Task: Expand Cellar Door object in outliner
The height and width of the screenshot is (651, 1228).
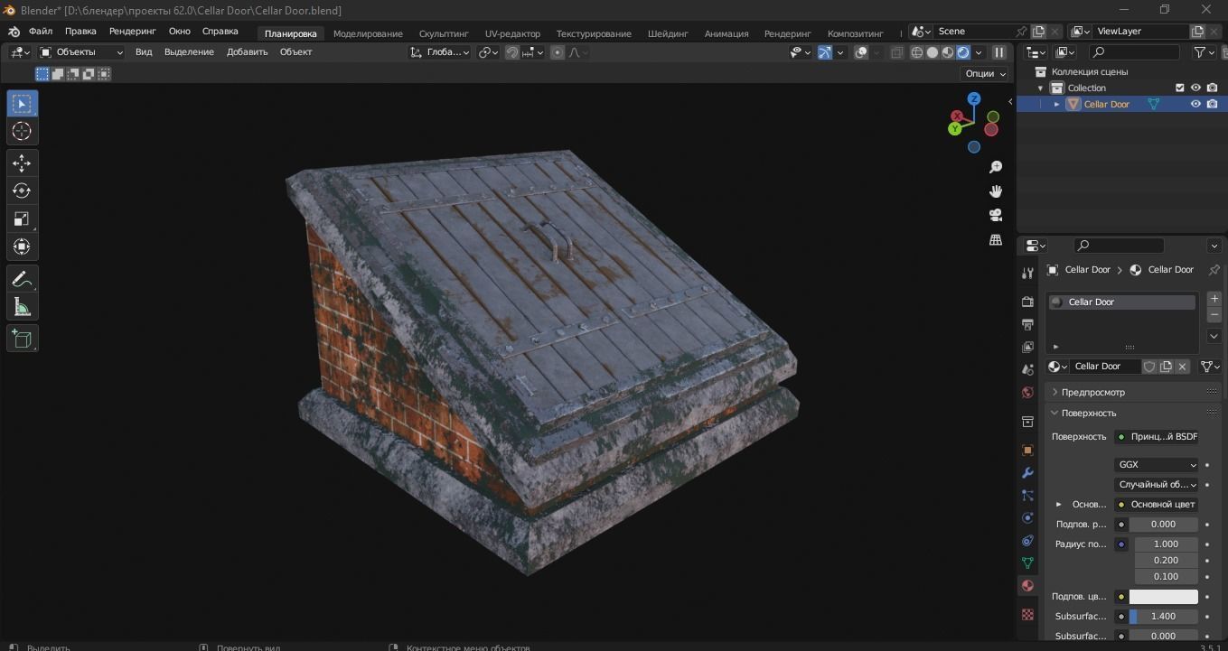Action: click(x=1056, y=104)
